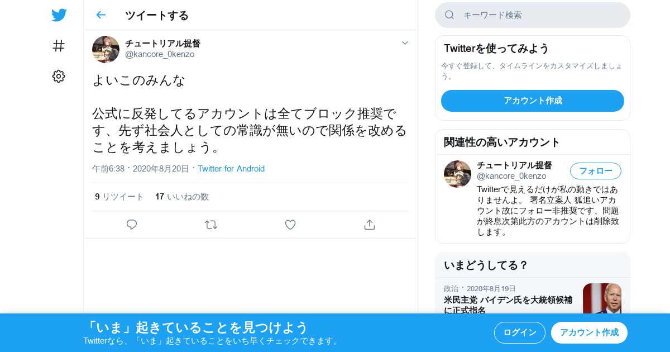Open the tweet author's profile avatar
This screenshot has height=352, width=670.
[x=106, y=49]
